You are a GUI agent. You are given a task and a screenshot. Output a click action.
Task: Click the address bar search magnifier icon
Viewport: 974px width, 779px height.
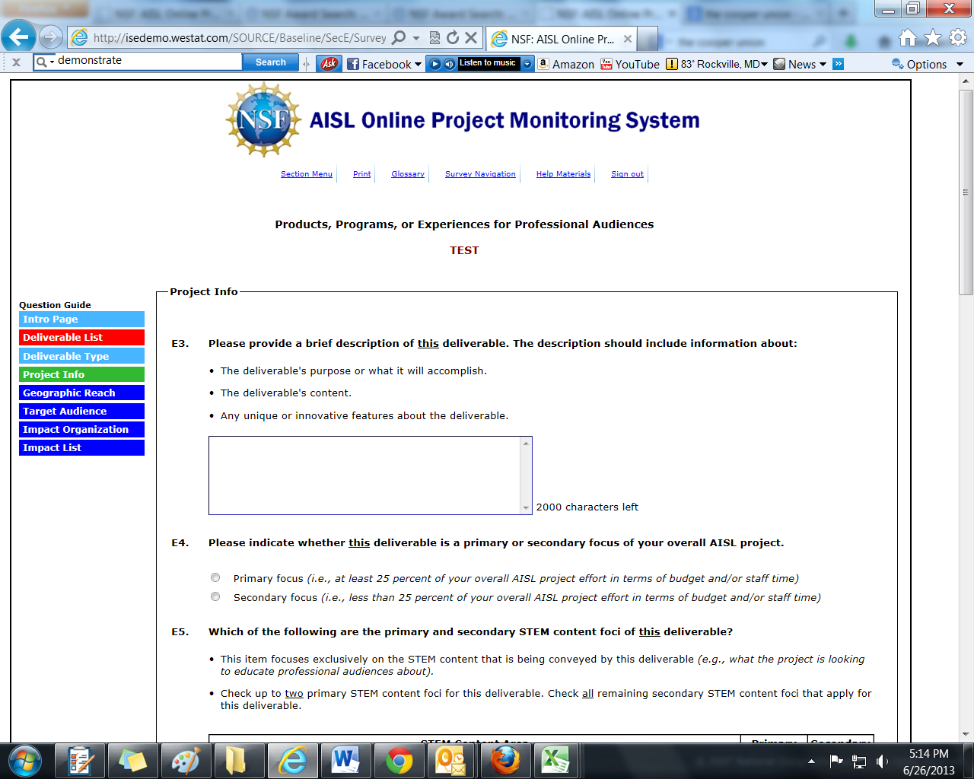click(x=399, y=38)
